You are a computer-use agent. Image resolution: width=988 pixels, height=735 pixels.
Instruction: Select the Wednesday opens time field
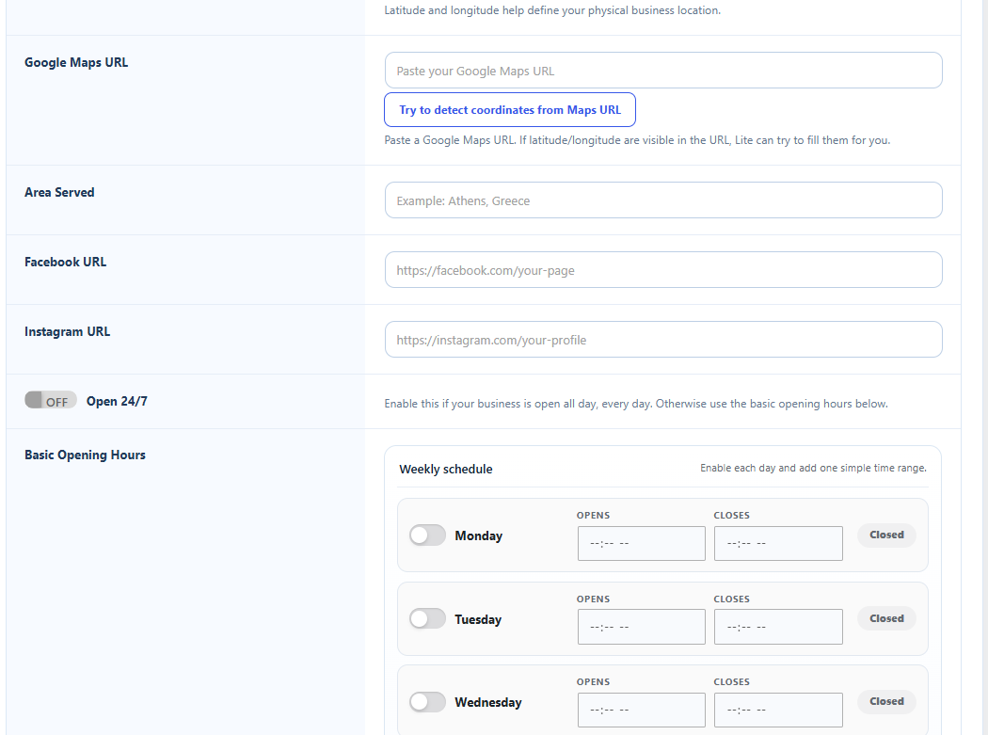tap(642, 710)
